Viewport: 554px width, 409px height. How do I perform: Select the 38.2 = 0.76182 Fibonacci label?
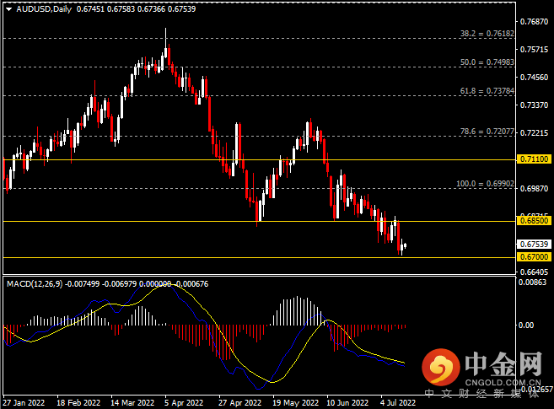[487, 34]
